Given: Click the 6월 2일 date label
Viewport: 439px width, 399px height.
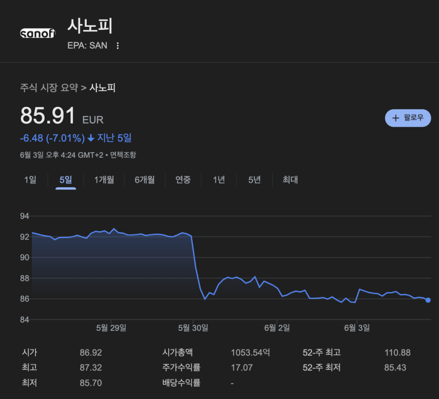Looking at the screenshot, I should point(277,328).
